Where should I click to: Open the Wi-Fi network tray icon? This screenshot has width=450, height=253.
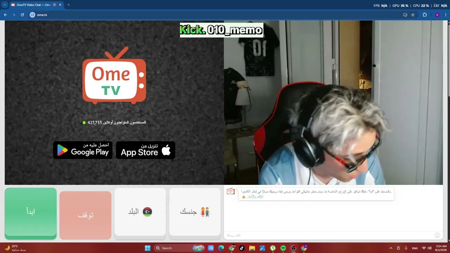coord(424,248)
